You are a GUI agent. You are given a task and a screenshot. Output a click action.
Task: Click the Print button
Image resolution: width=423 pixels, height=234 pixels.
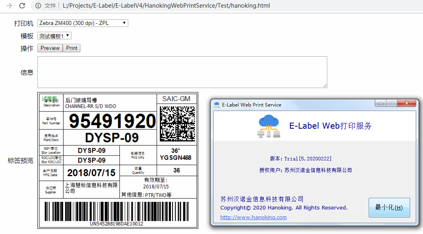coord(72,48)
